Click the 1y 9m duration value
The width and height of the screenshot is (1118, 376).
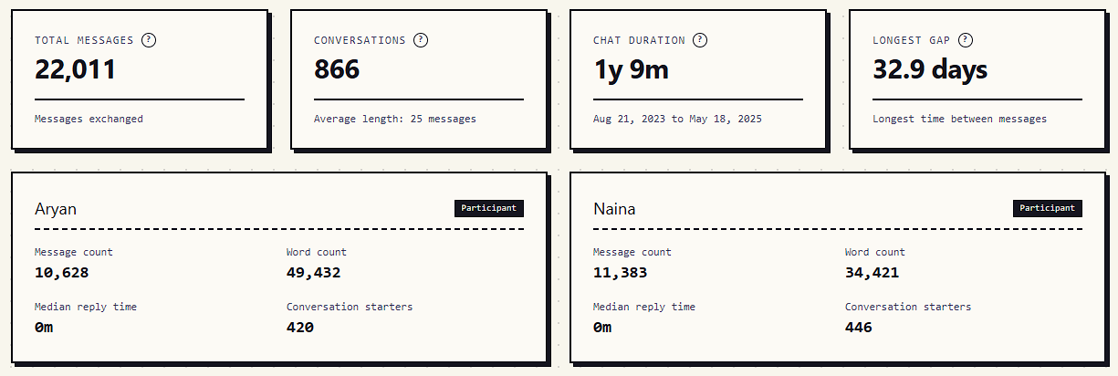point(631,69)
